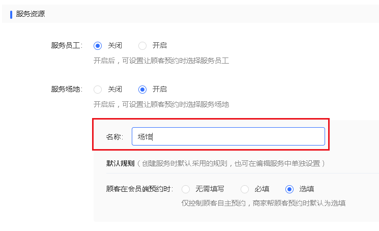Click the 服务员工 label

point(67,45)
